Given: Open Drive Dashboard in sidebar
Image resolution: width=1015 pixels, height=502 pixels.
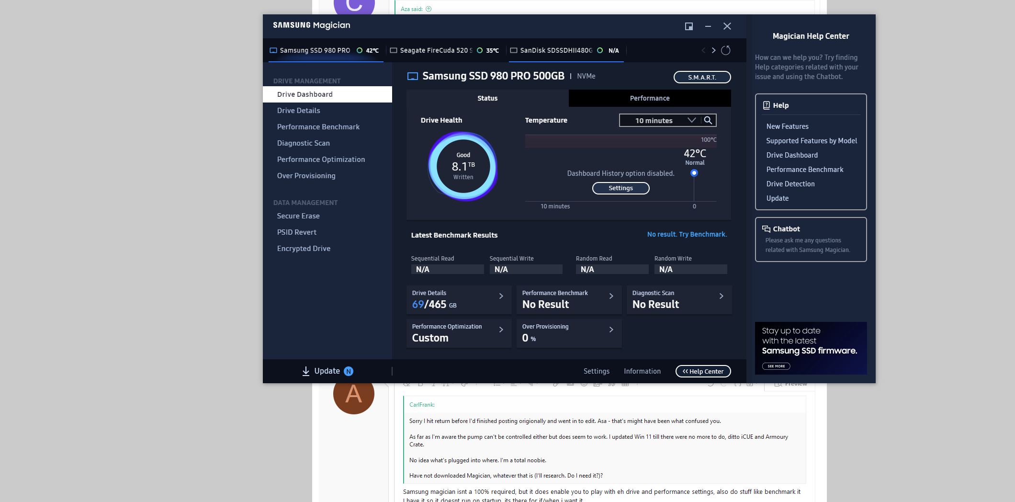Looking at the screenshot, I should [x=327, y=94].
